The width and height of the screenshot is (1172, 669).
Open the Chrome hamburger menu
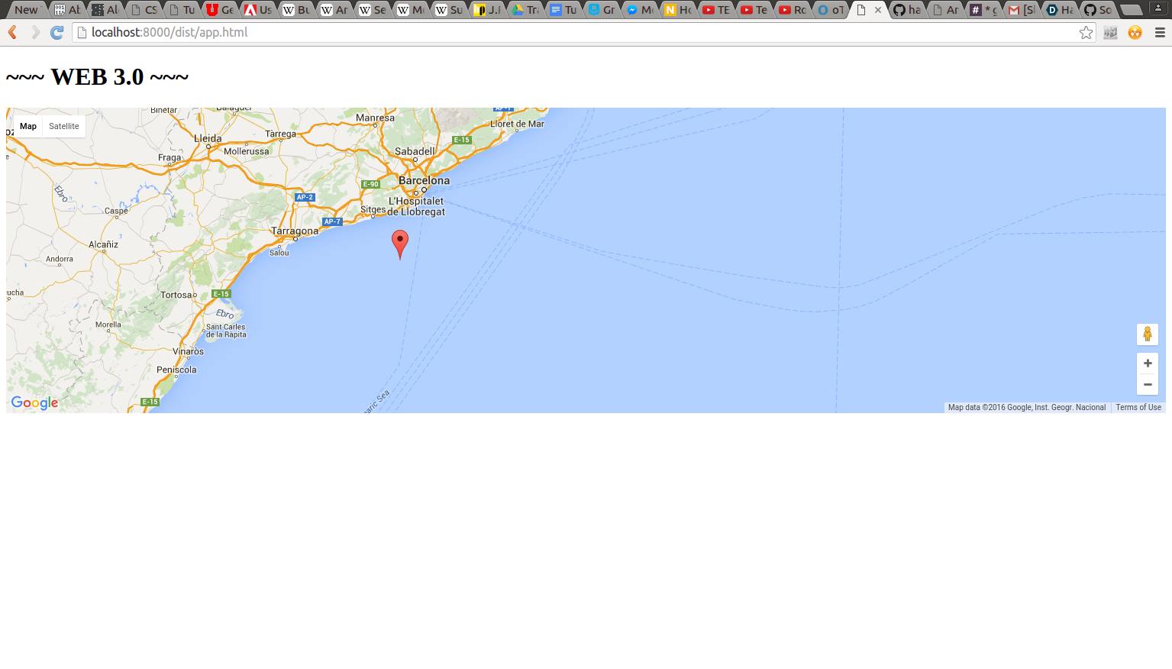[x=1159, y=32]
